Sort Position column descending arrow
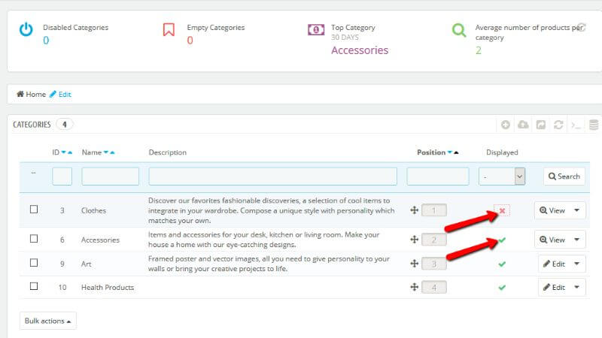The width and height of the screenshot is (602, 338). (x=449, y=152)
